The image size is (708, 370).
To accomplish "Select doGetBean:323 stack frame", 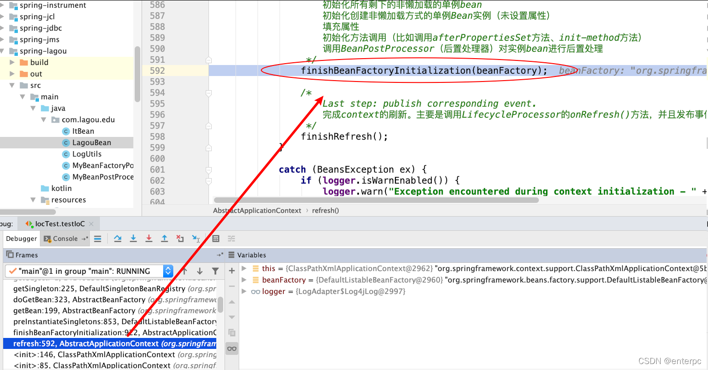I will 110,299.
